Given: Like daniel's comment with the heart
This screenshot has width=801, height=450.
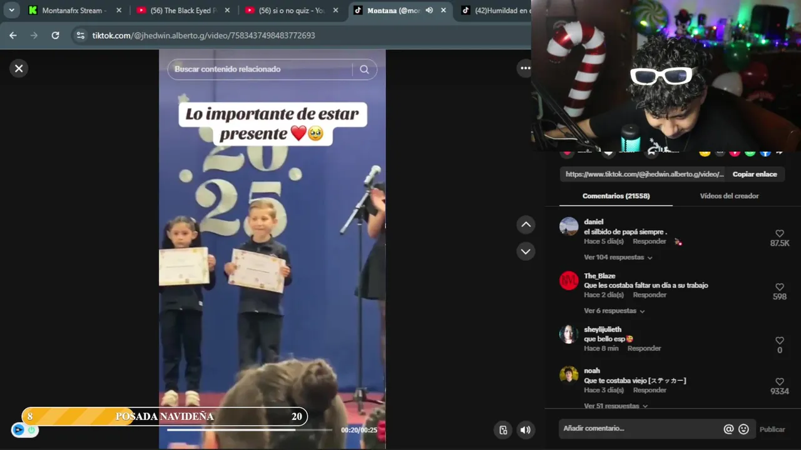Looking at the screenshot, I should pos(780,233).
